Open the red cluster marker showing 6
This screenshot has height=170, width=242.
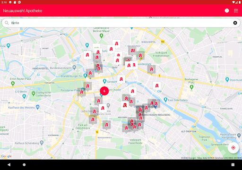[x=104, y=91]
